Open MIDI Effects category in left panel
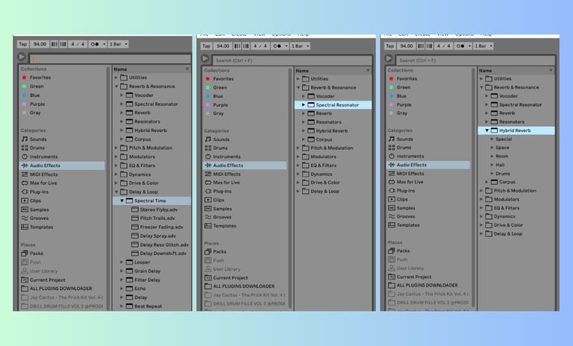573x346 pixels. click(40, 174)
